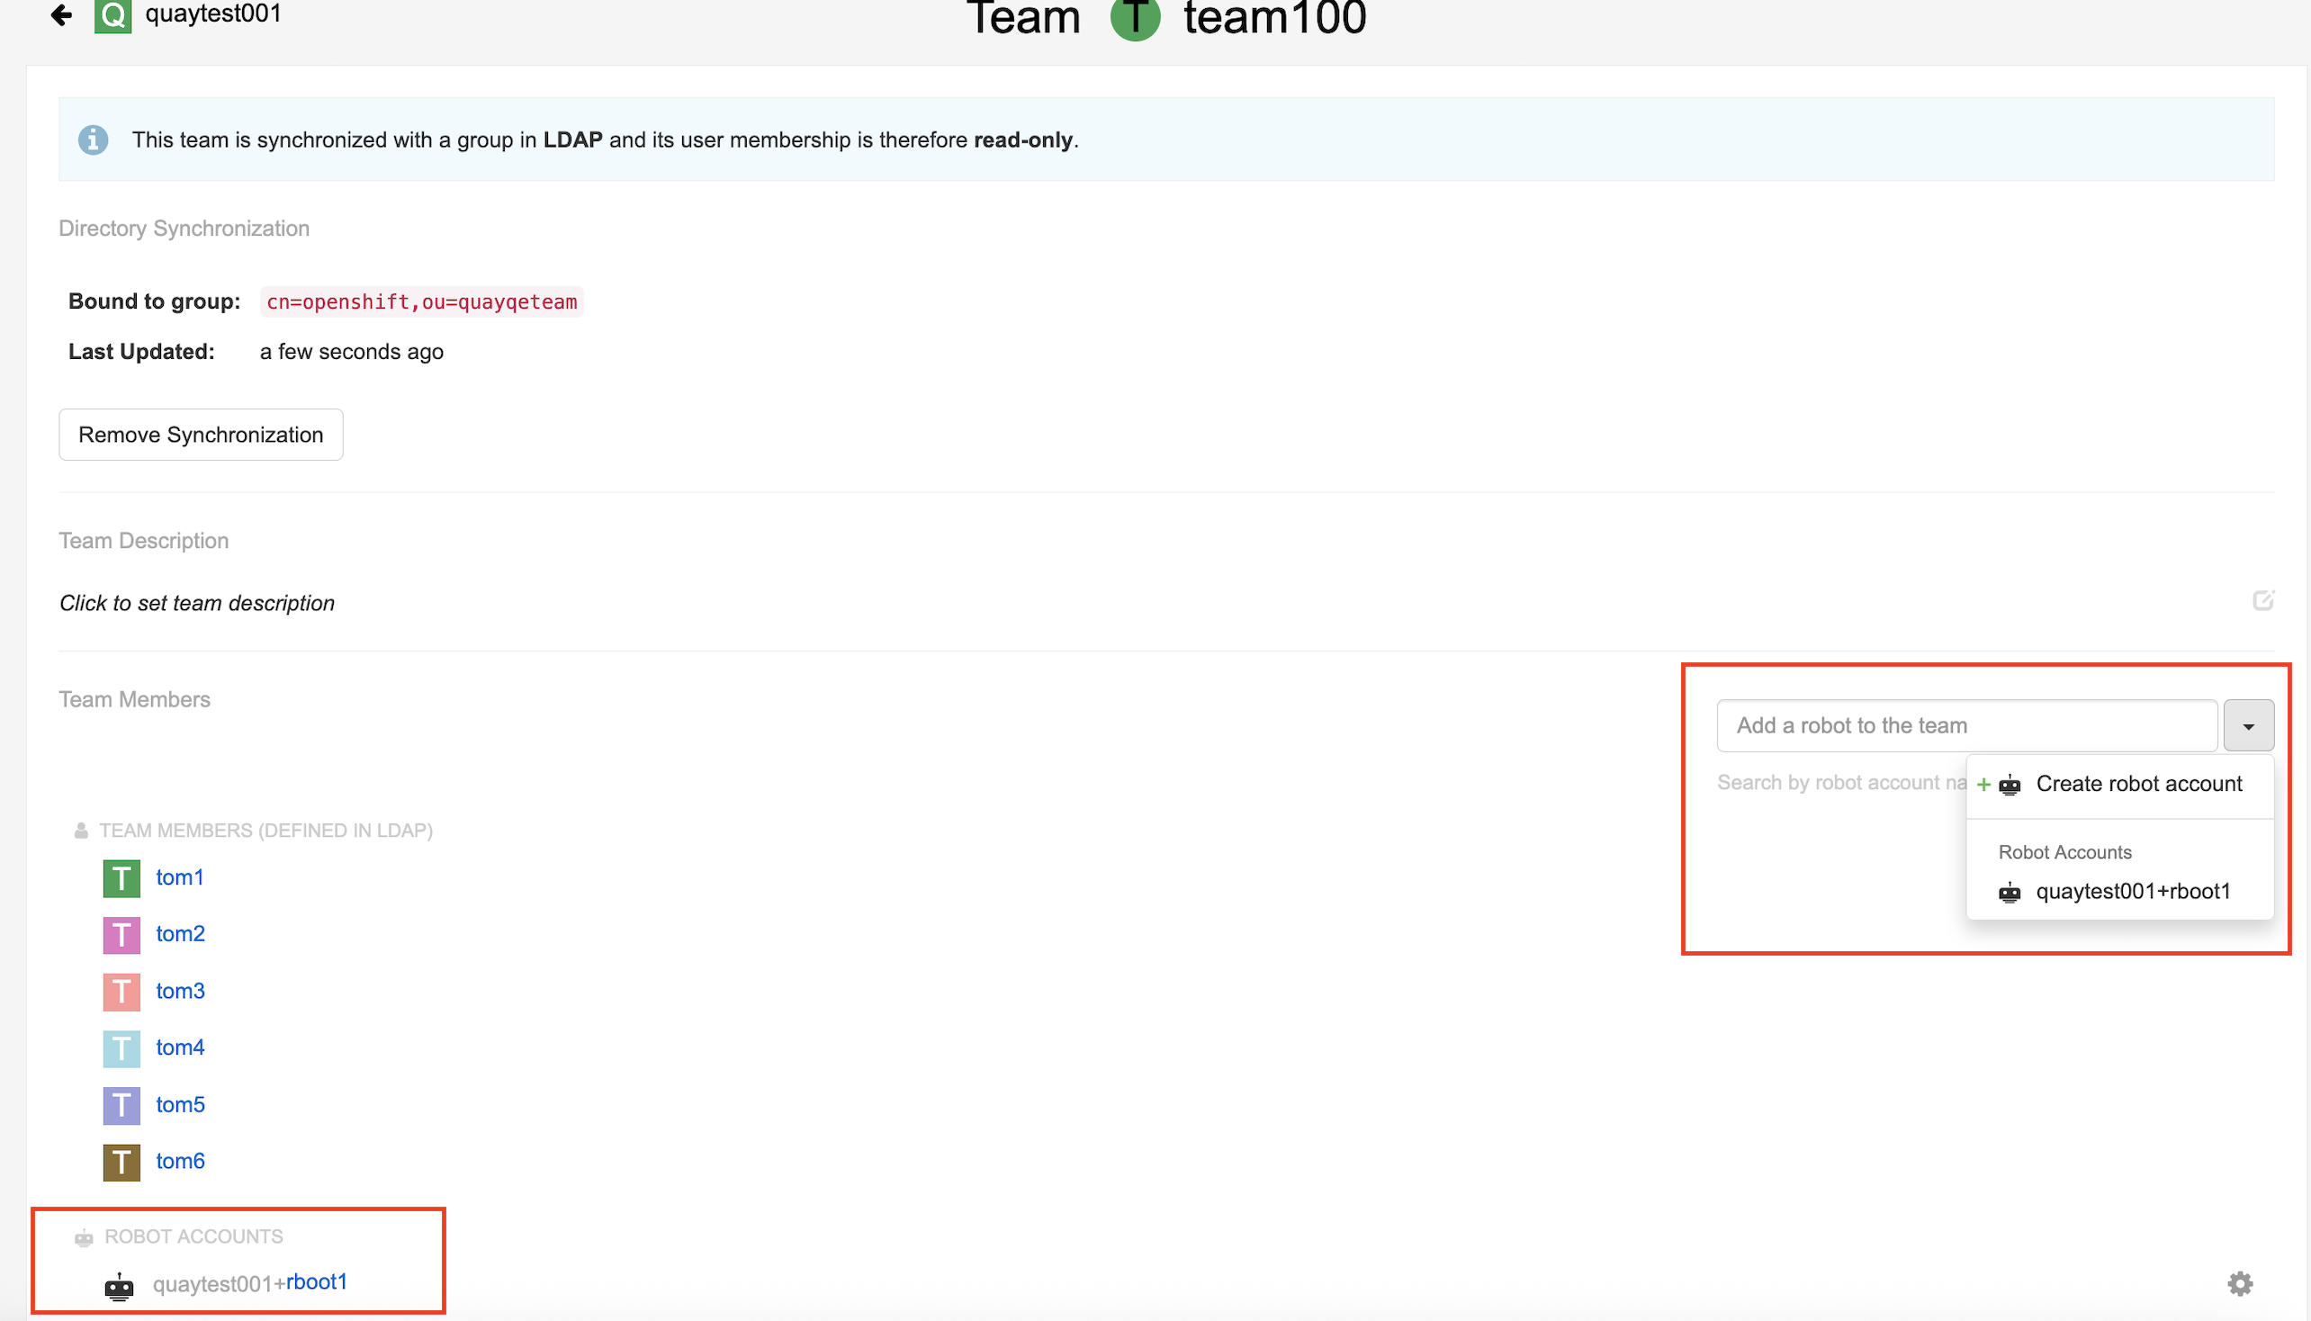The image size is (2311, 1321).
Task: Choose quaytest001+rboot1 from Robot Accounts list
Action: 2131,892
